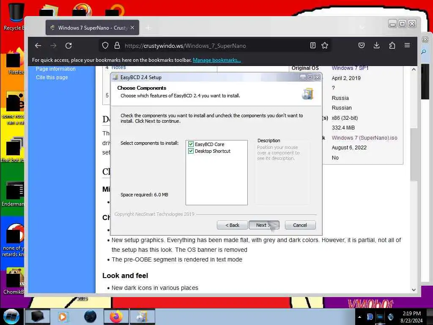Bookmark this page with the star icon
This screenshot has width=433, height=325.
[x=325, y=45]
